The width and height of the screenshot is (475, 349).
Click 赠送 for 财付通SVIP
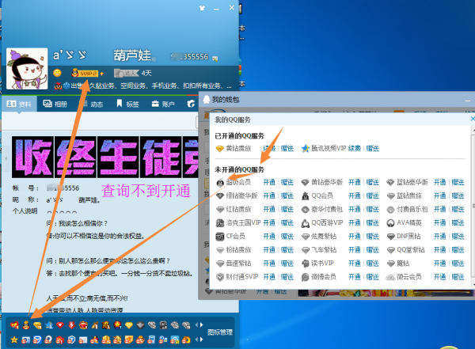point(287,277)
